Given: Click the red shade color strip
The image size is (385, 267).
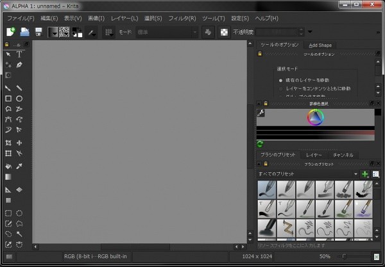Looking at the screenshot, I should click(x=316, y=133).
